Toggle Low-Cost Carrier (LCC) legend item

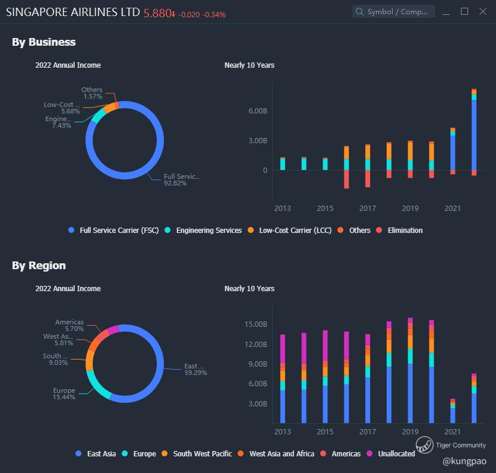[289, 231]
